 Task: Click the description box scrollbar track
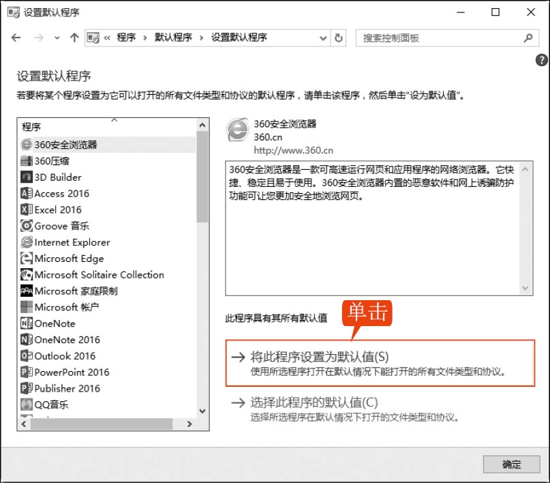525,228
